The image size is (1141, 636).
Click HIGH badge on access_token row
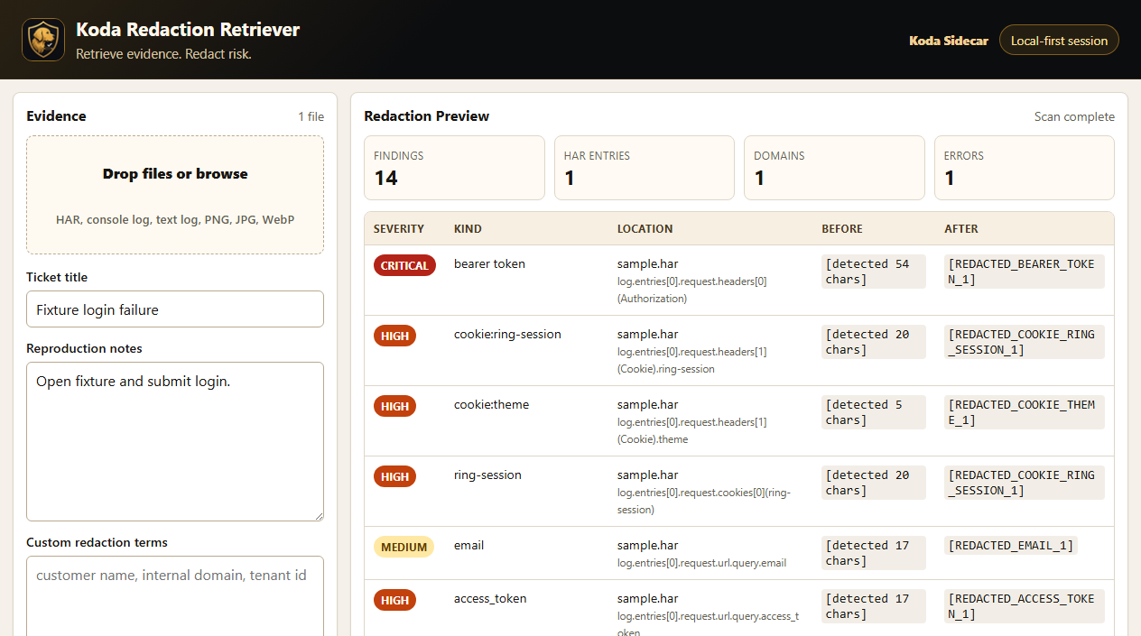tap(394, 600)
